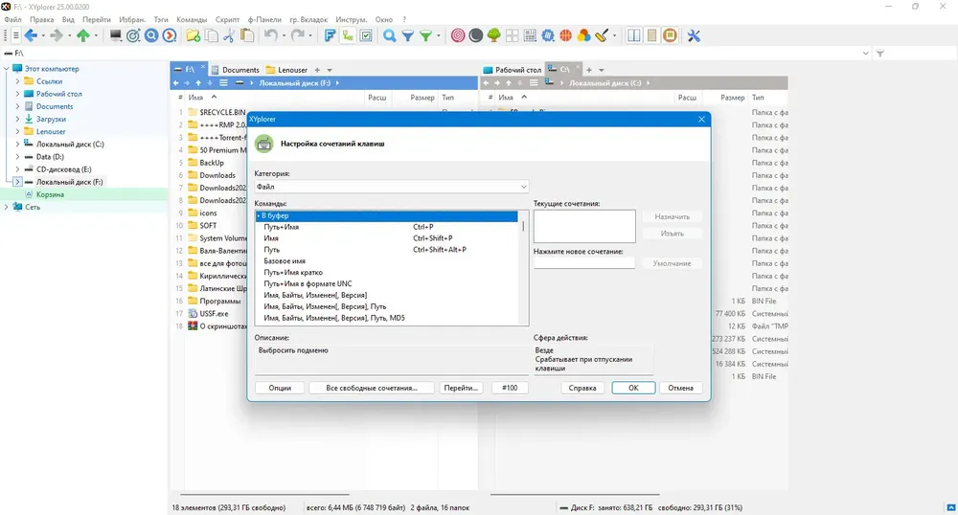Click the blue F find-files icon
This screenshot has height=515, width=958.
[330, 36]
